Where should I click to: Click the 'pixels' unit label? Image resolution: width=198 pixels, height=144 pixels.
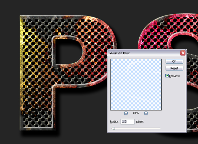click(x=140, y=122)
